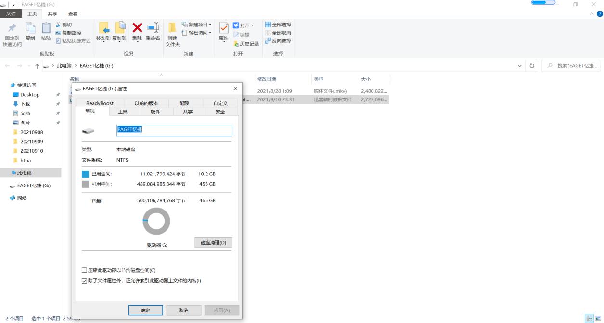Click the Up one level arrow

[37, 66]
